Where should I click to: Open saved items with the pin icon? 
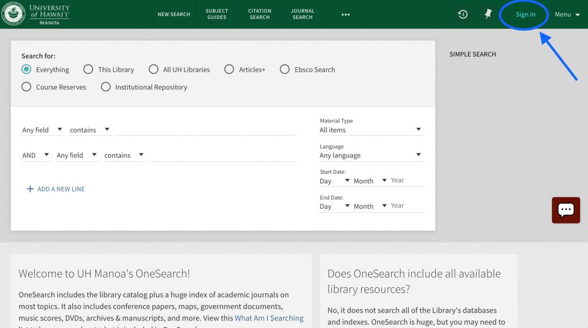click(x=488, y=14)
